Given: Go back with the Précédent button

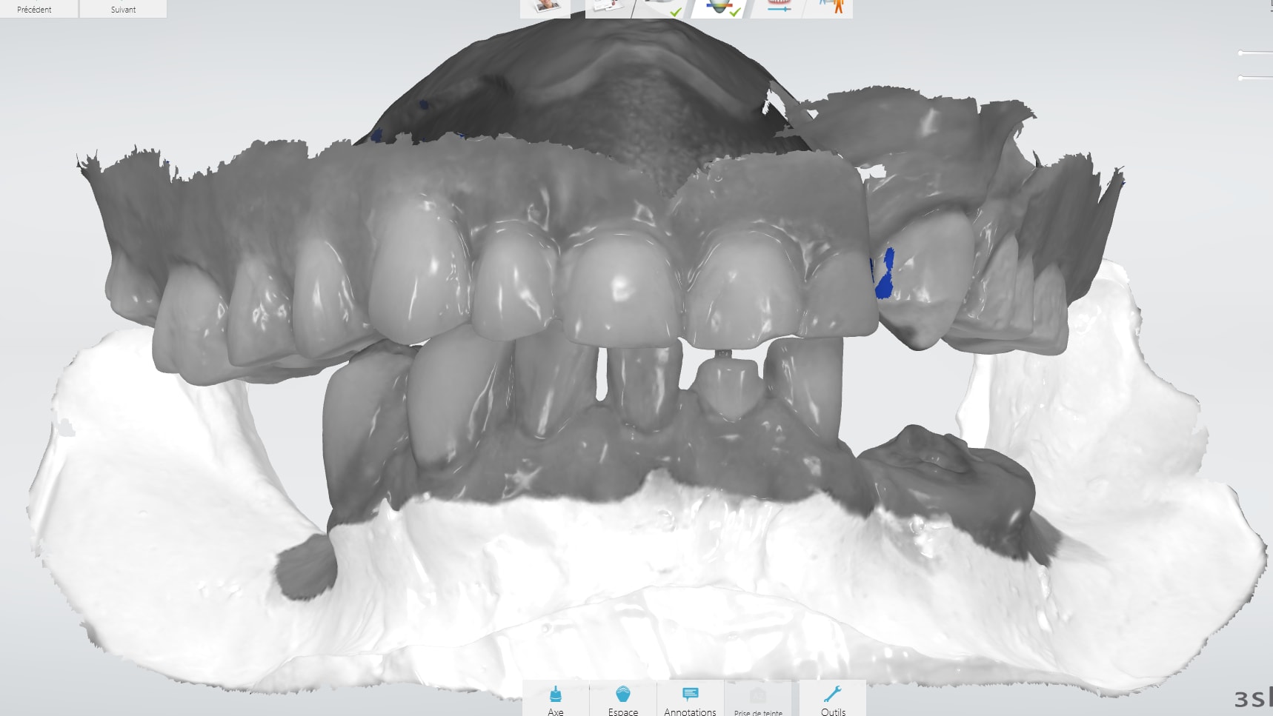Looking at the screenshot, I should [x=39, y=9].
